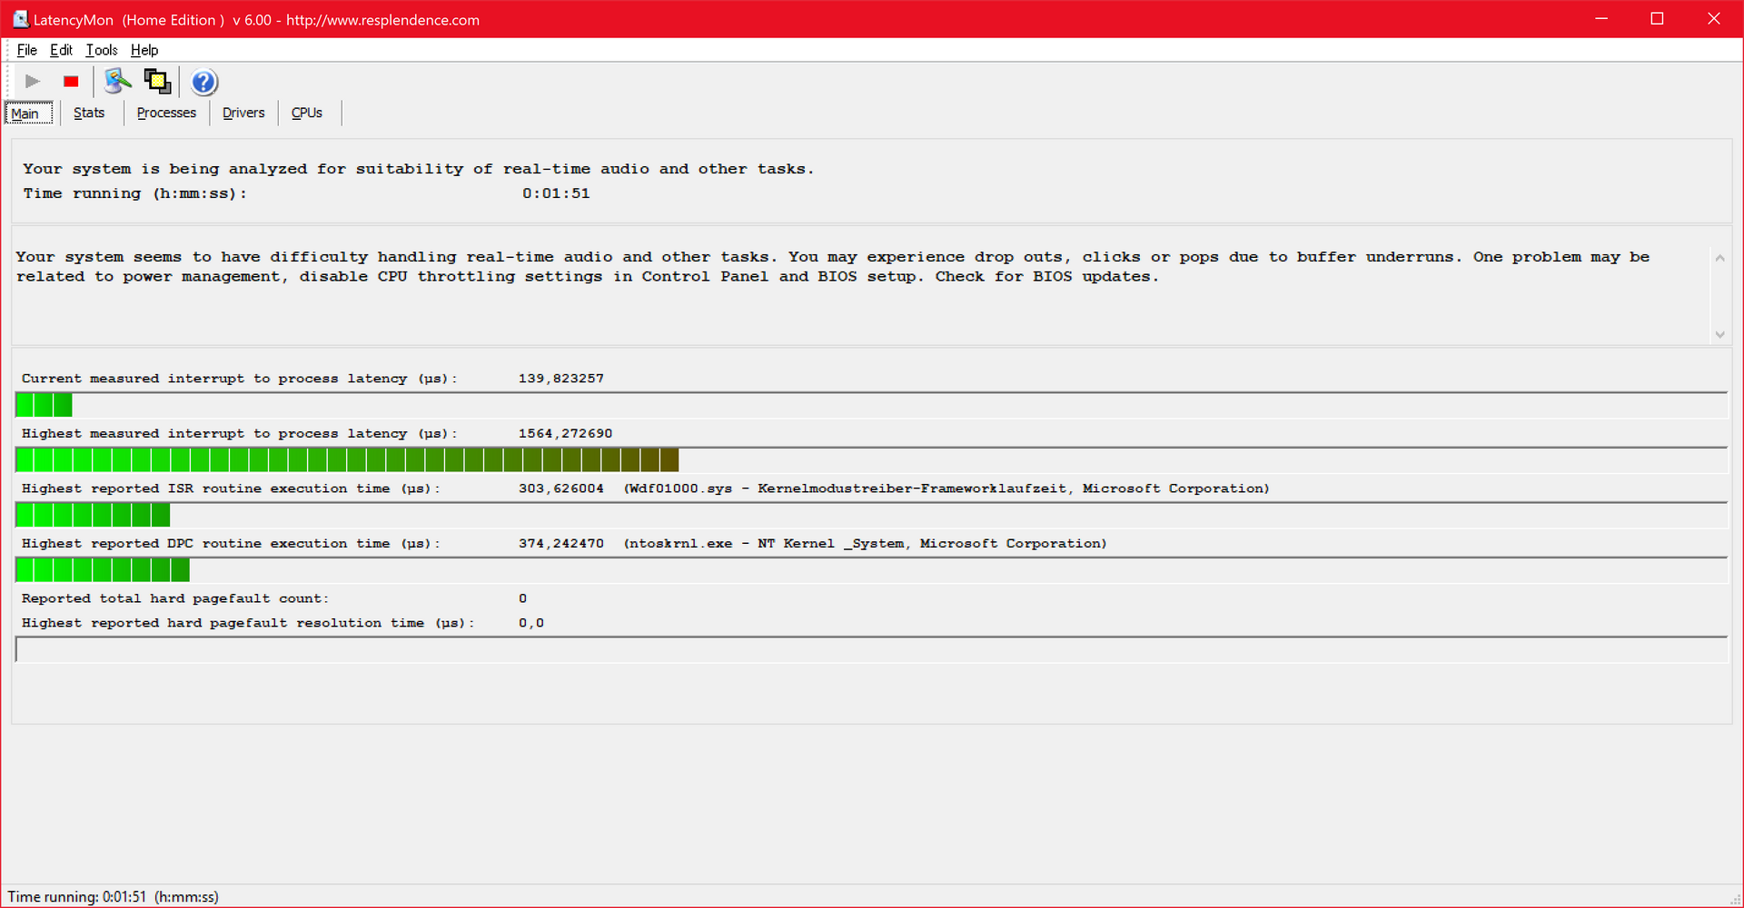Click the overlapping windows toolbar icon
1744x908 pixels.
pyautogui.click(x=158, y=82)
